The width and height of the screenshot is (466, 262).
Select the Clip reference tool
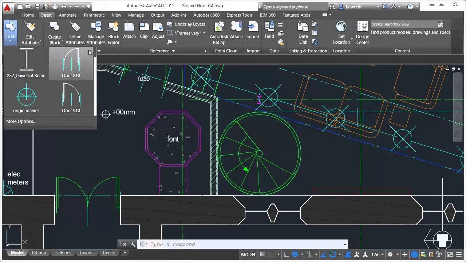pyautogui.click(x=144, y=30)
